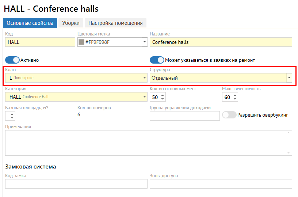Viewport: 298px width, 197px height.
Task: Increase Базовая площадь stepper value
Action: tap(12, 114)
